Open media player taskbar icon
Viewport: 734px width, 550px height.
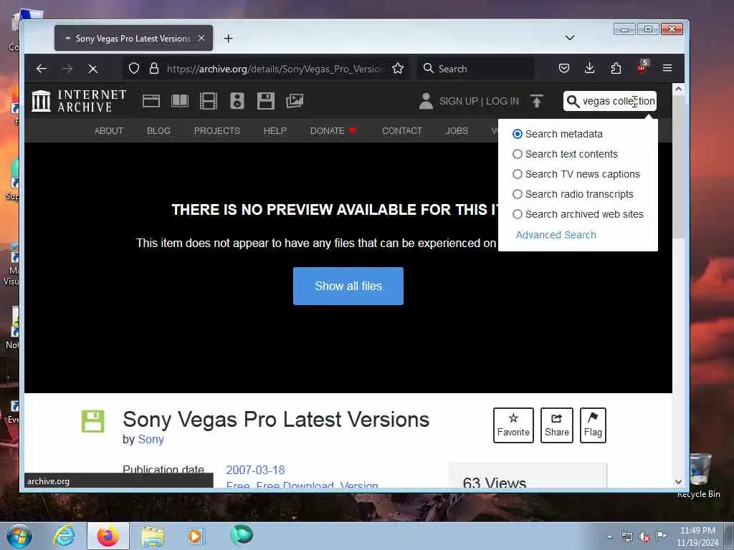pos(195,536)
